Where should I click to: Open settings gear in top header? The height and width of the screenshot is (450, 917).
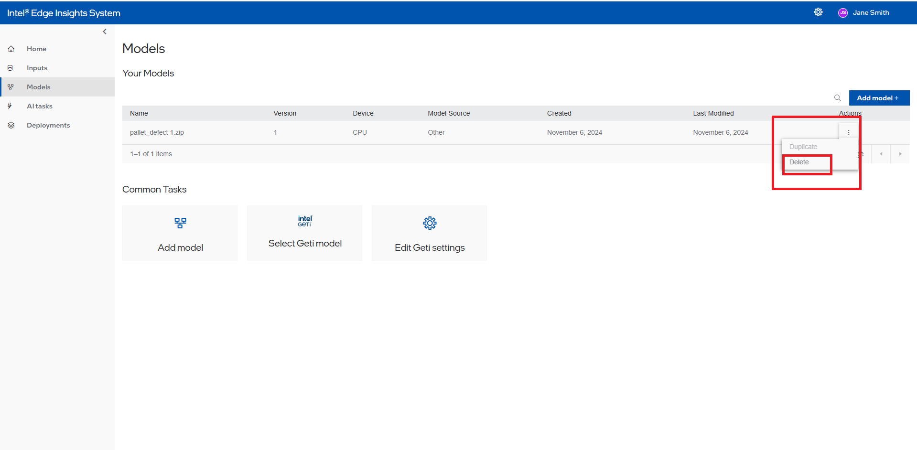click(818, 12)
